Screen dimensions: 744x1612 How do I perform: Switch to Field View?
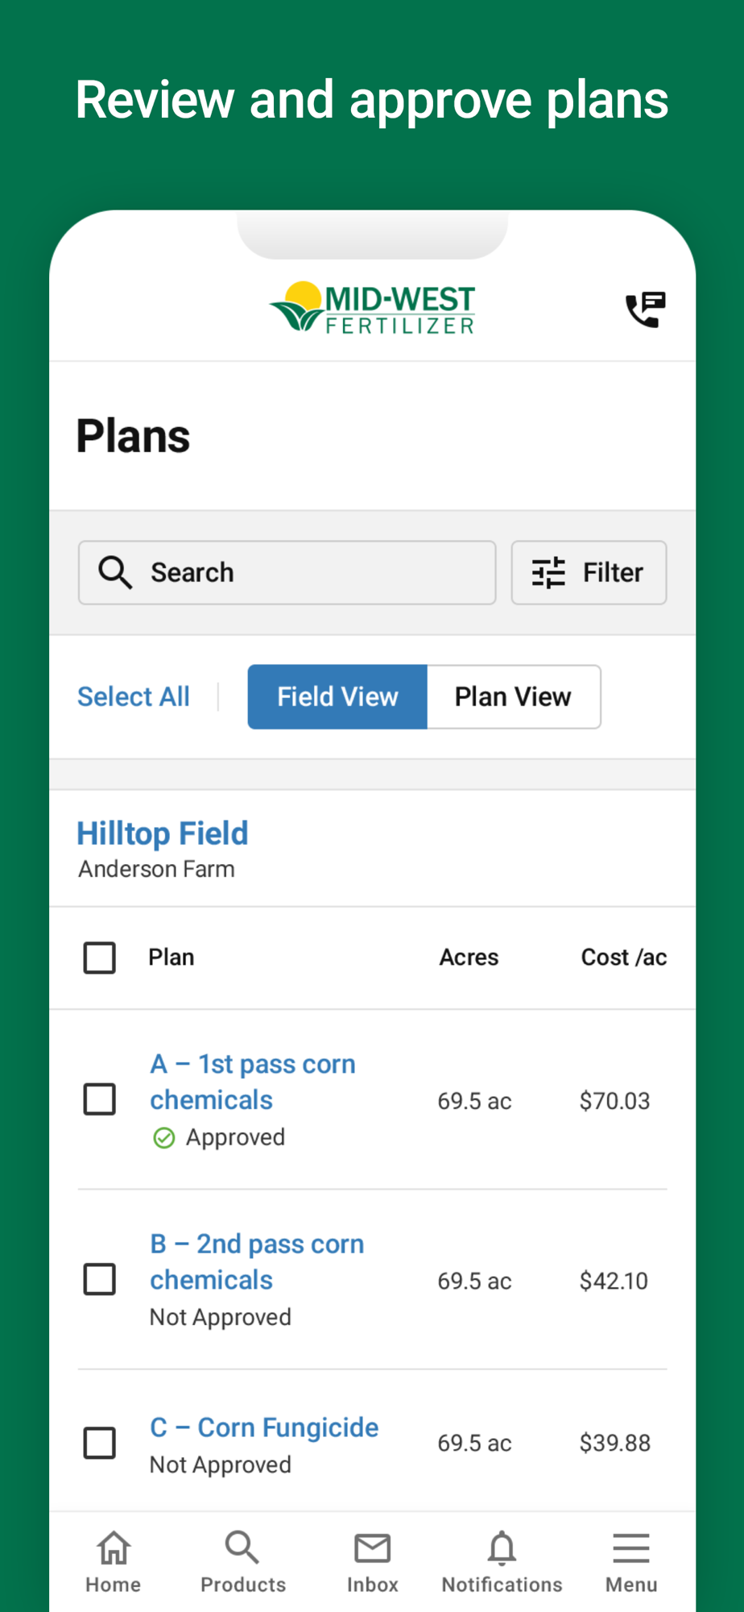pyautogui.click(x=337, y=697)
